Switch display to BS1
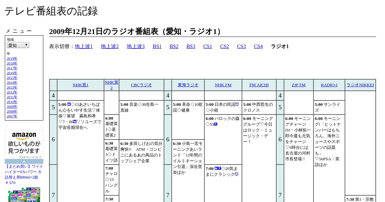Viewport: 385px width, 202px height. click(x=157, y=46)
